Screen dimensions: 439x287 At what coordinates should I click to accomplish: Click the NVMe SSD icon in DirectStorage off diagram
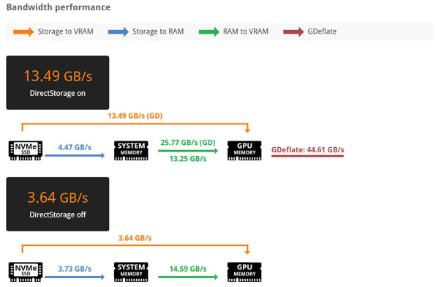pyautogui.click(x=26, y=272)
